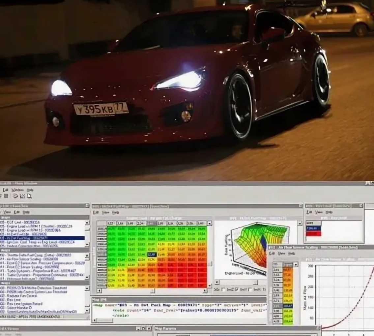The width and height of the screenshot is (374, 336).
Task: Click right arrow of fuel map table scrollbar
Action: [x=205, y=290]
